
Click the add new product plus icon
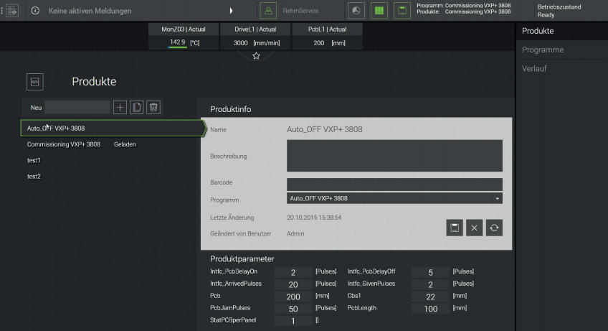click(120, 107)
